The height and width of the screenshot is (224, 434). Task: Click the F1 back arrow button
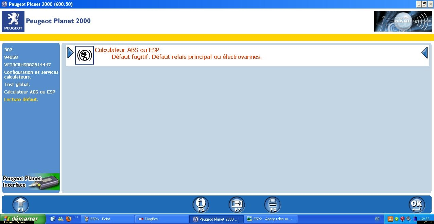pos(21,205)
